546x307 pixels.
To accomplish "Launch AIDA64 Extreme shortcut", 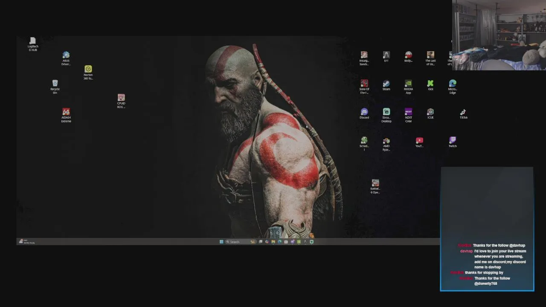I will point(66,115).
